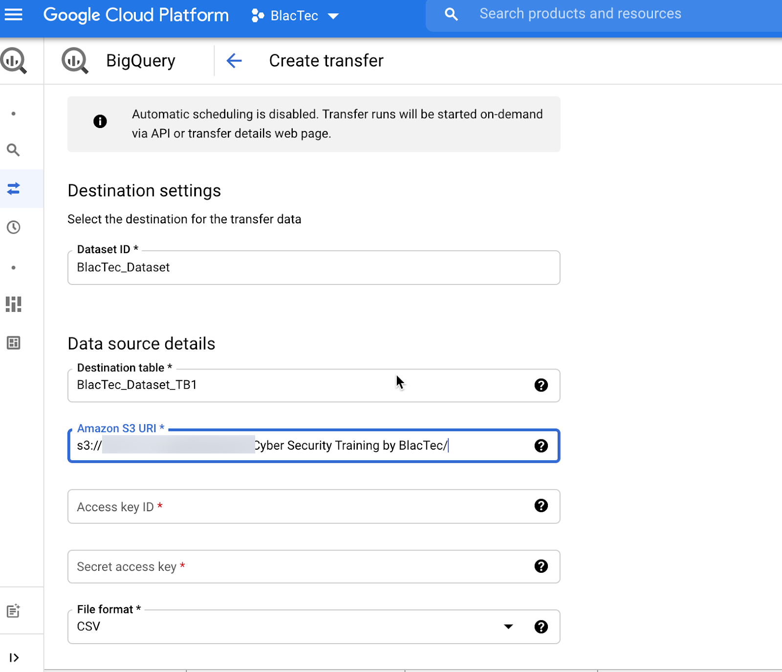
Task: Click the info icon in scheduling notice
Action: tap(100, 121)
